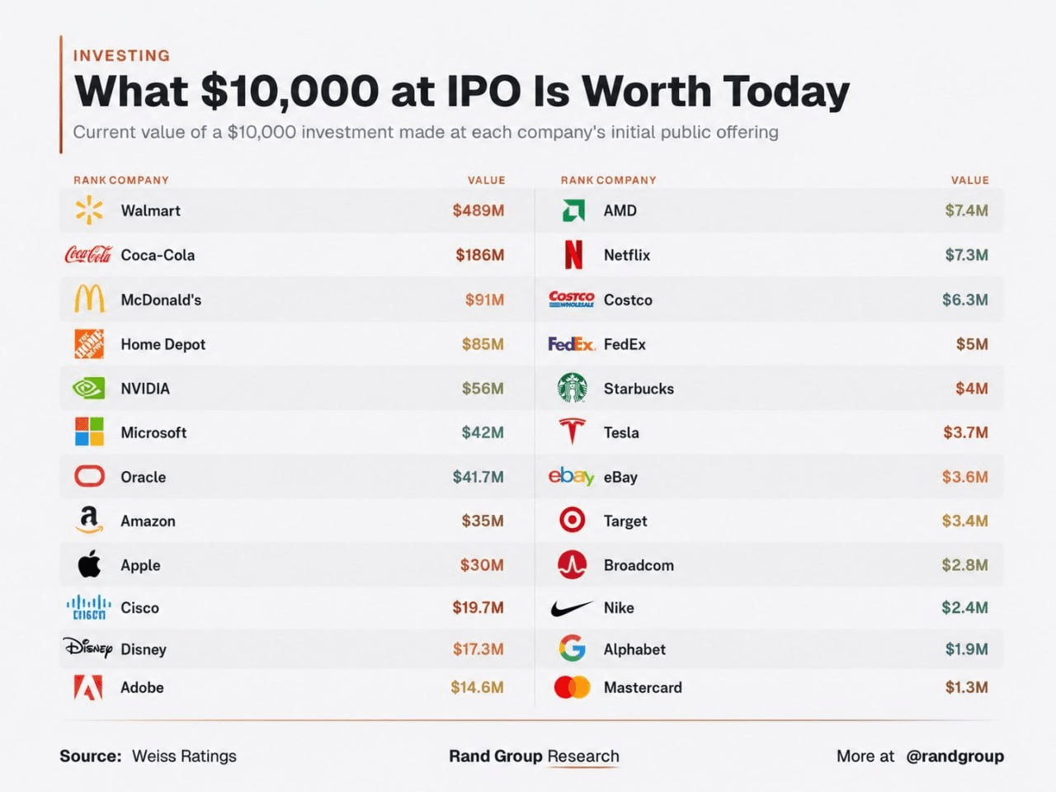Click Walmart's $489M value
The image size is (1056, 792).
pyautogui.click(x=478, y=210)
